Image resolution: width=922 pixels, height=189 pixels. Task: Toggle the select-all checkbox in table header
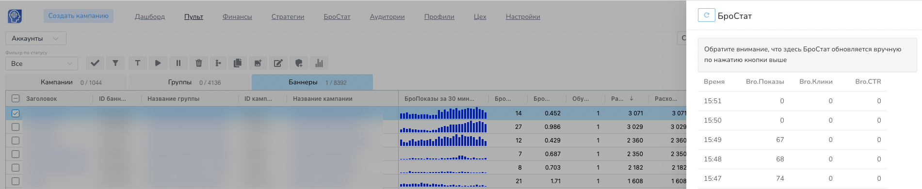[x=16, y=98]
